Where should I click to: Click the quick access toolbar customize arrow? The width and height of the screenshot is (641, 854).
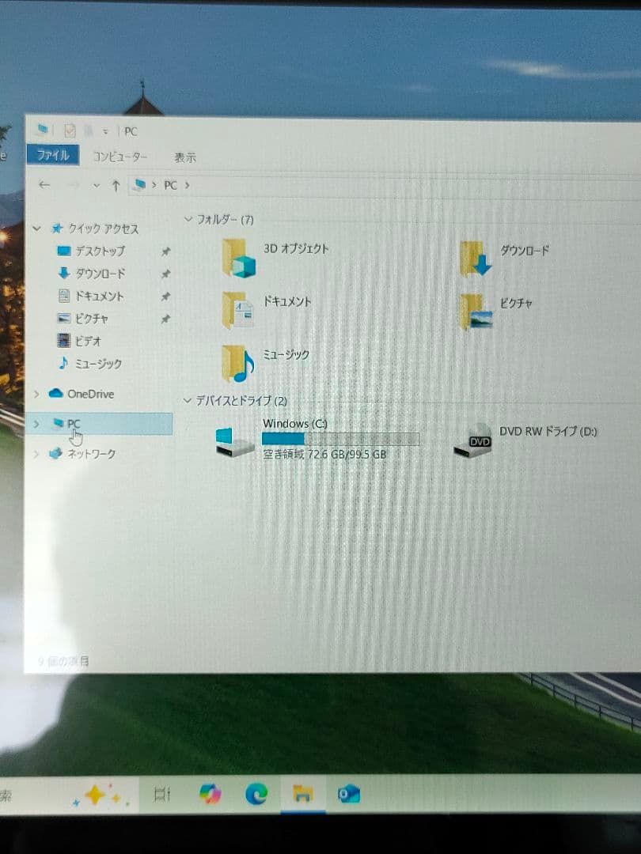click(105, 131)
